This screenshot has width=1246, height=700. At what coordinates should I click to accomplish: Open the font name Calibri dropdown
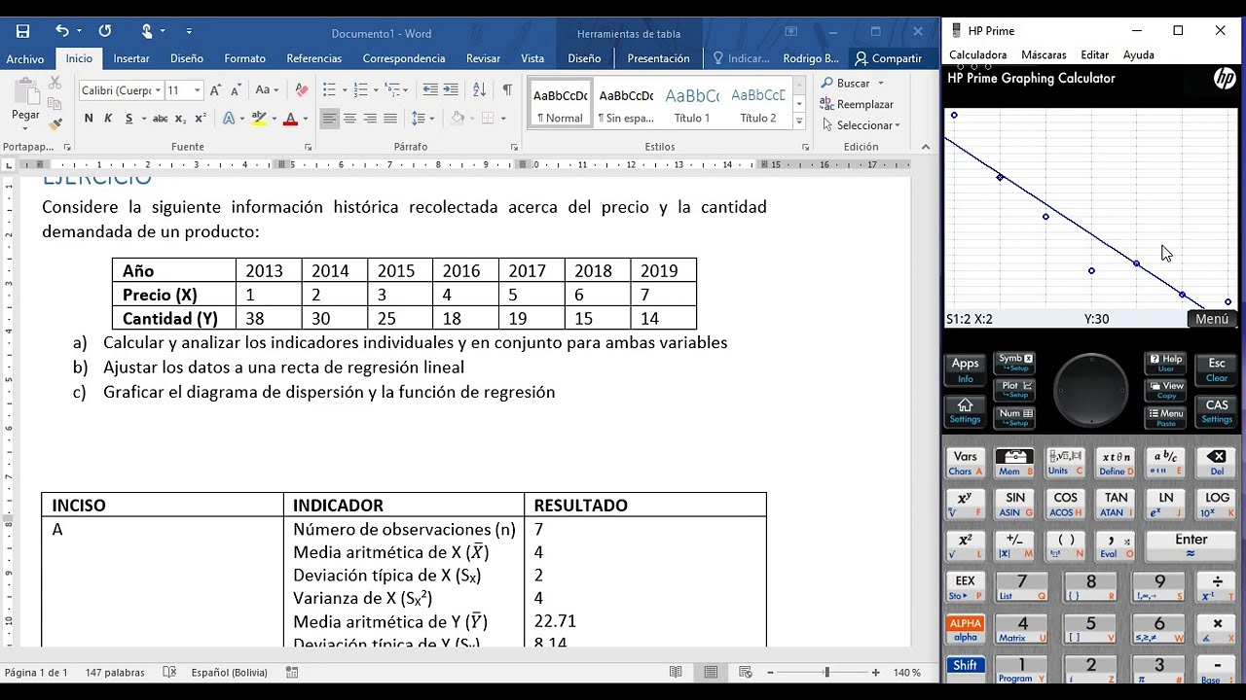[159, 90]
